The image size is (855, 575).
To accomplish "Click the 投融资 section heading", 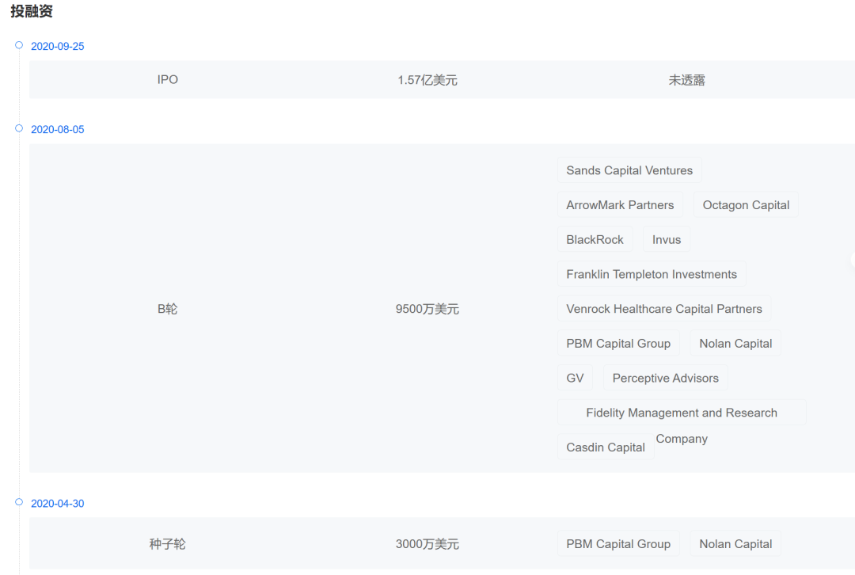I will coord(32,11).
